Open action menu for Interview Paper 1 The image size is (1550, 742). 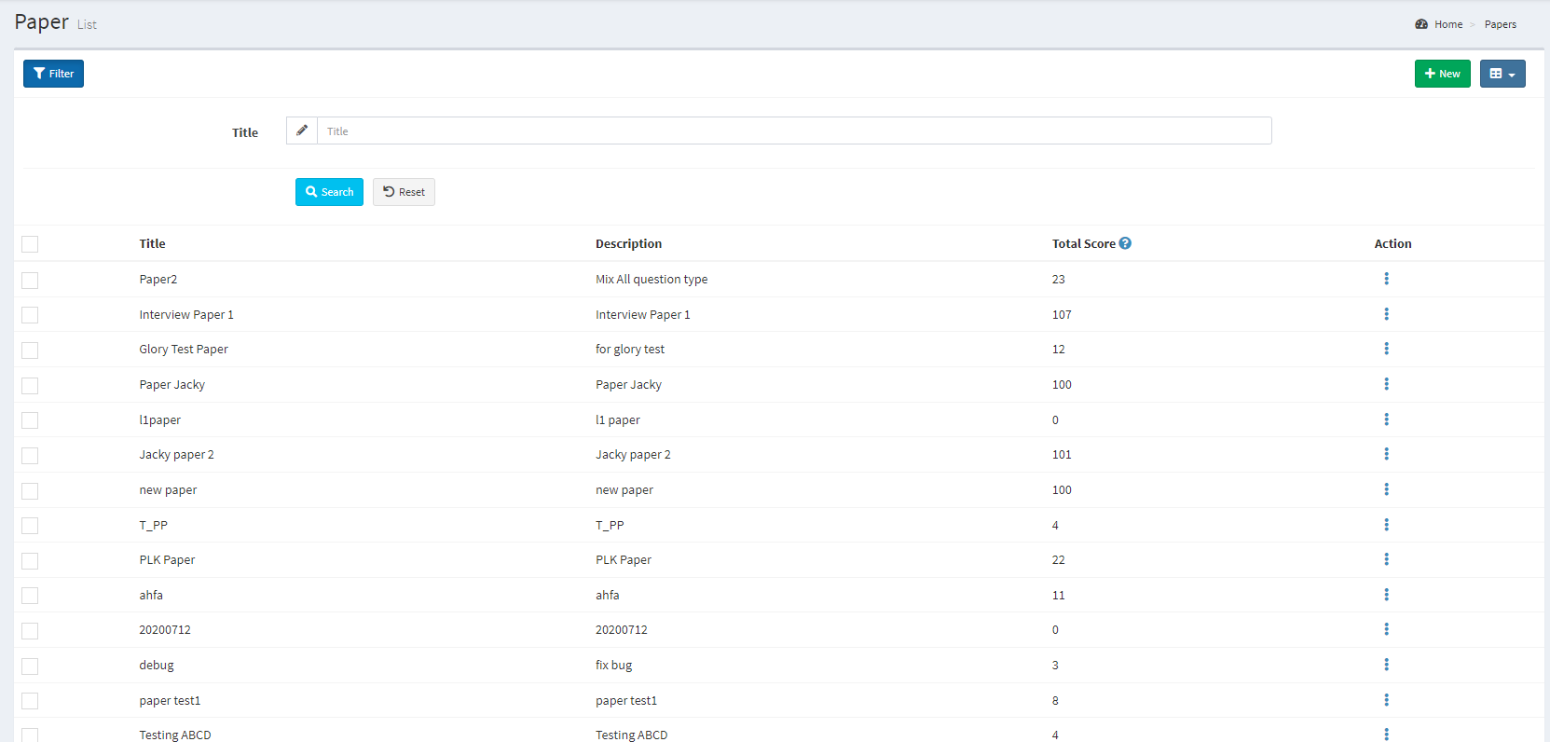point(1386,314)
